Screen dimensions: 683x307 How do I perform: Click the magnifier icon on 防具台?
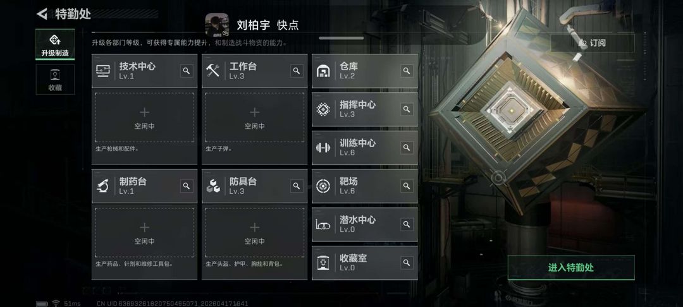(297, 186)
